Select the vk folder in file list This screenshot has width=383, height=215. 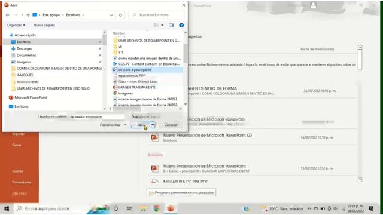[x=120, y=47]
